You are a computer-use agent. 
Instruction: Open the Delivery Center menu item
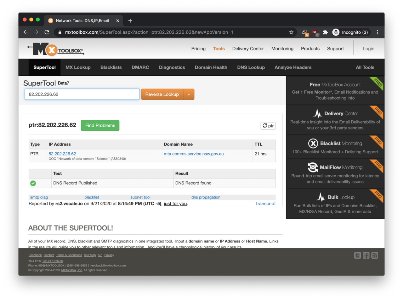pyautogui.click(x=248, y=49)
